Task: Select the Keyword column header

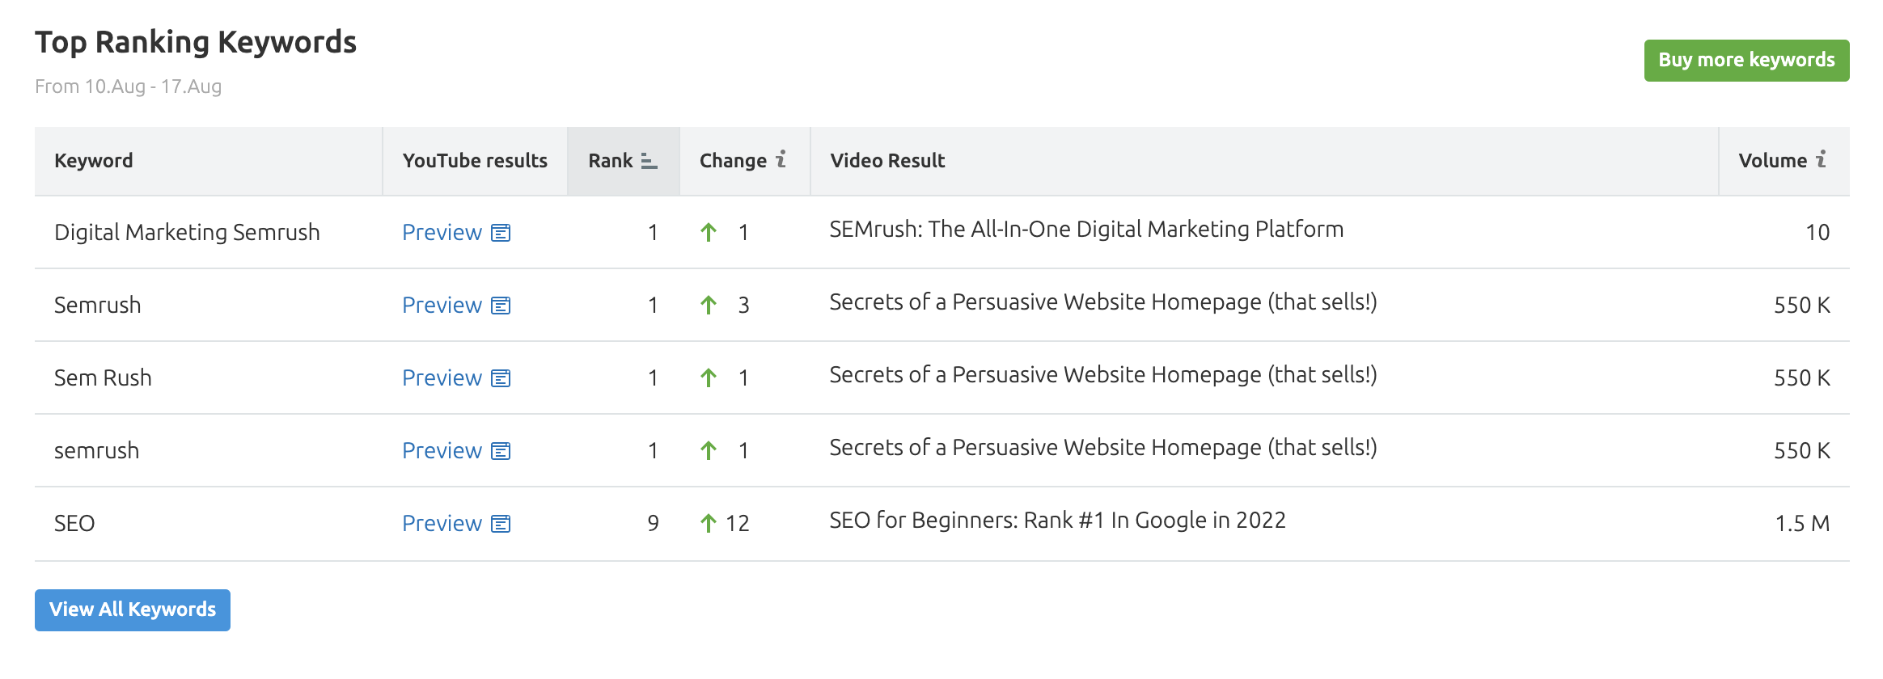Action: (x=93, y=160)
